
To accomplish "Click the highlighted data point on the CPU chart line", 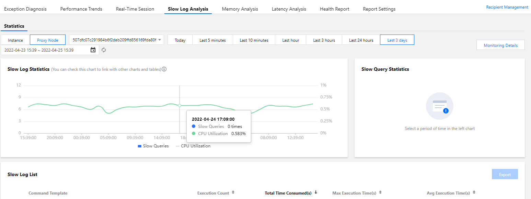I will [180, 105].
